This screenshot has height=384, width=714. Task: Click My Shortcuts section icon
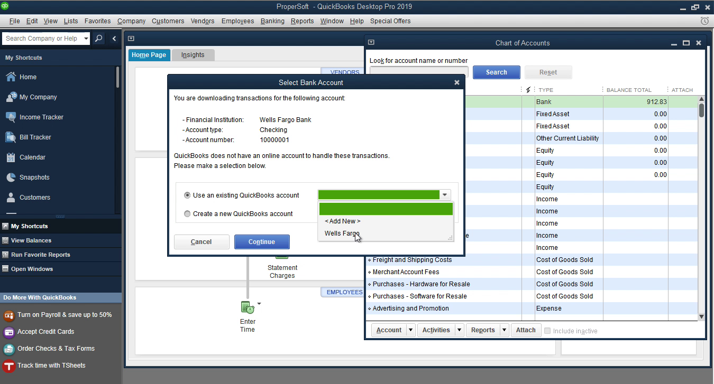[x=5, y=226]
